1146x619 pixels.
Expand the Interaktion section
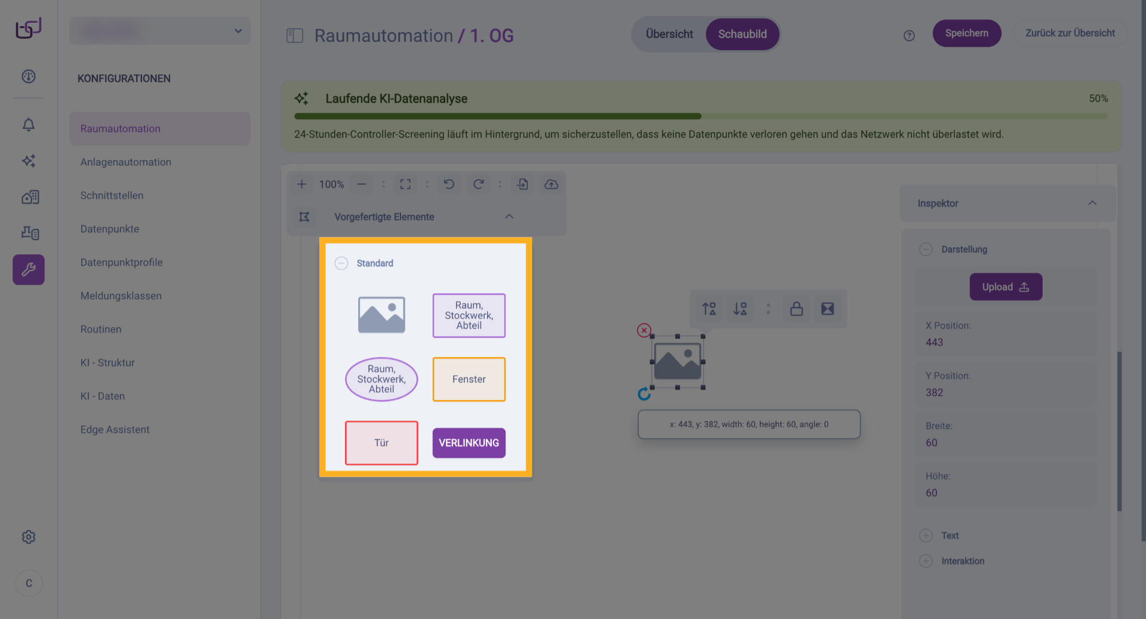pyautogui.click(x=926, y=561)
